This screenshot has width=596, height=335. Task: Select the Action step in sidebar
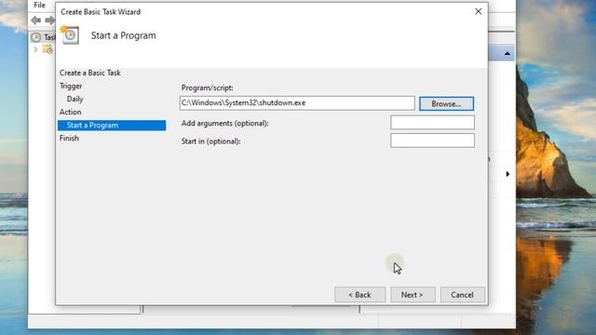(71, 112)
